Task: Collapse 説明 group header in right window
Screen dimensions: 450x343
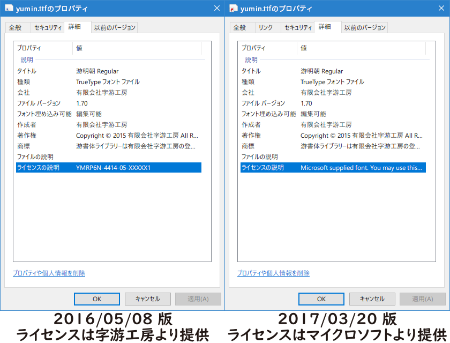Action: (251, 59)
